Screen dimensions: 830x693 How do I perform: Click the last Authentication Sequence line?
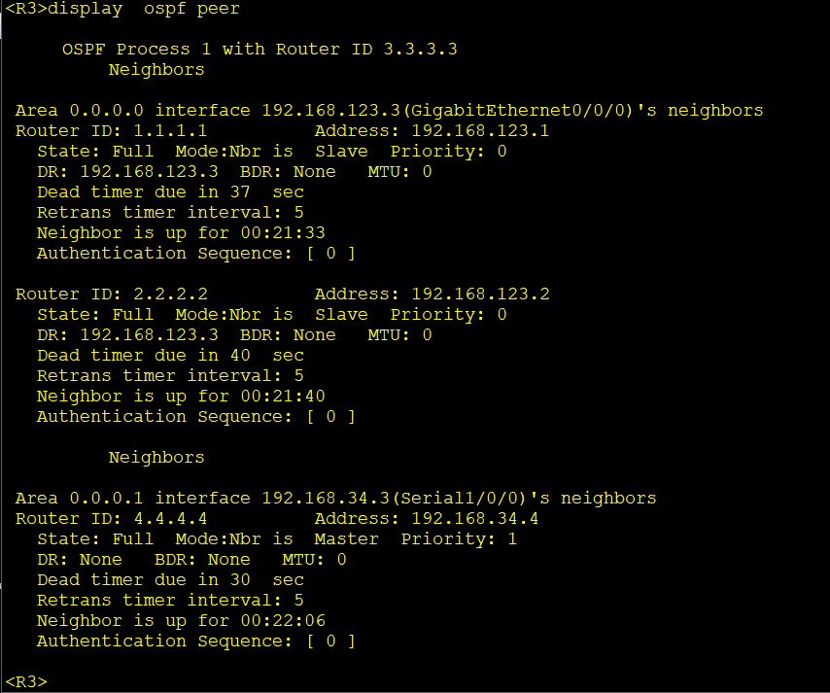pos(196,641)
